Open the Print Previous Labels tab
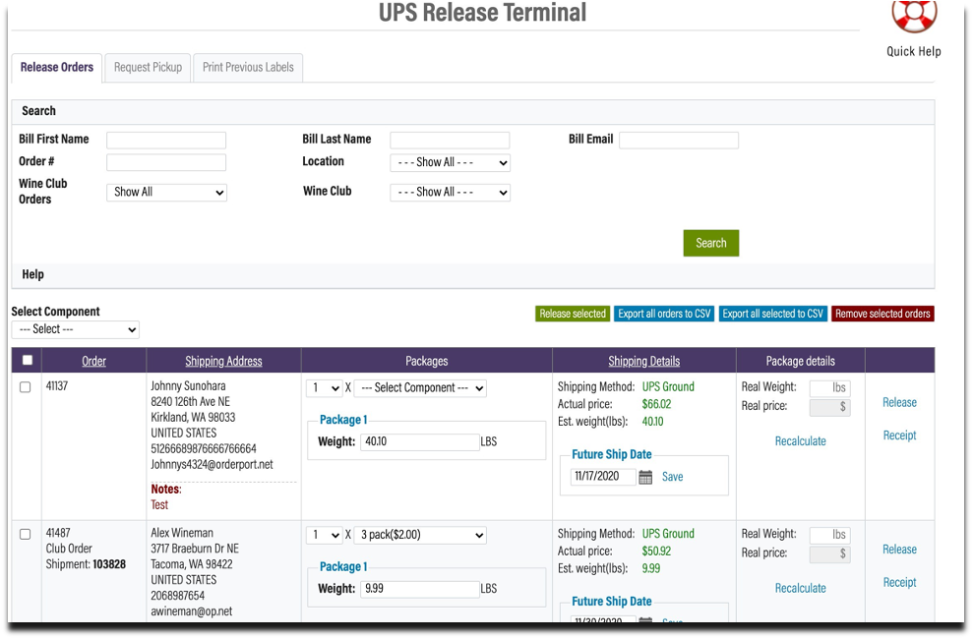974x639 pixels. [x=248, y=68]
